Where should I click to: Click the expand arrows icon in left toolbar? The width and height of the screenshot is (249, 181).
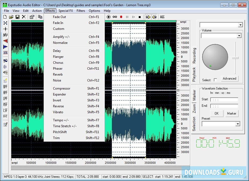pos(5,23)
